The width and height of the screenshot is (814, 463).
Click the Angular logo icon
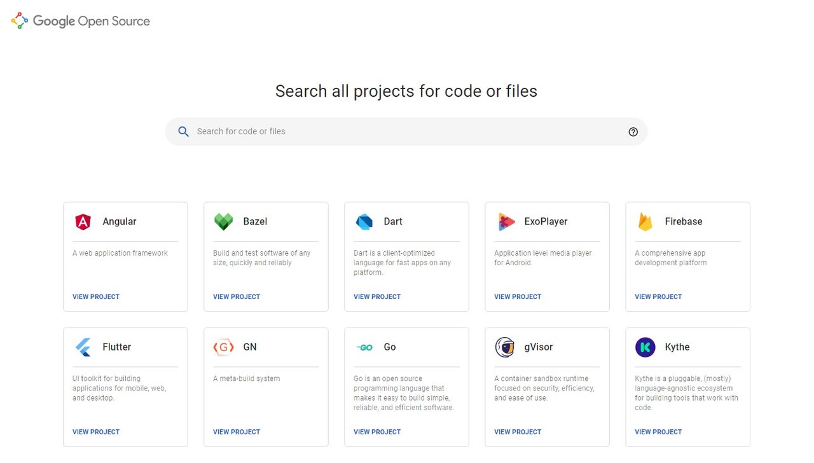pos(83,222)
